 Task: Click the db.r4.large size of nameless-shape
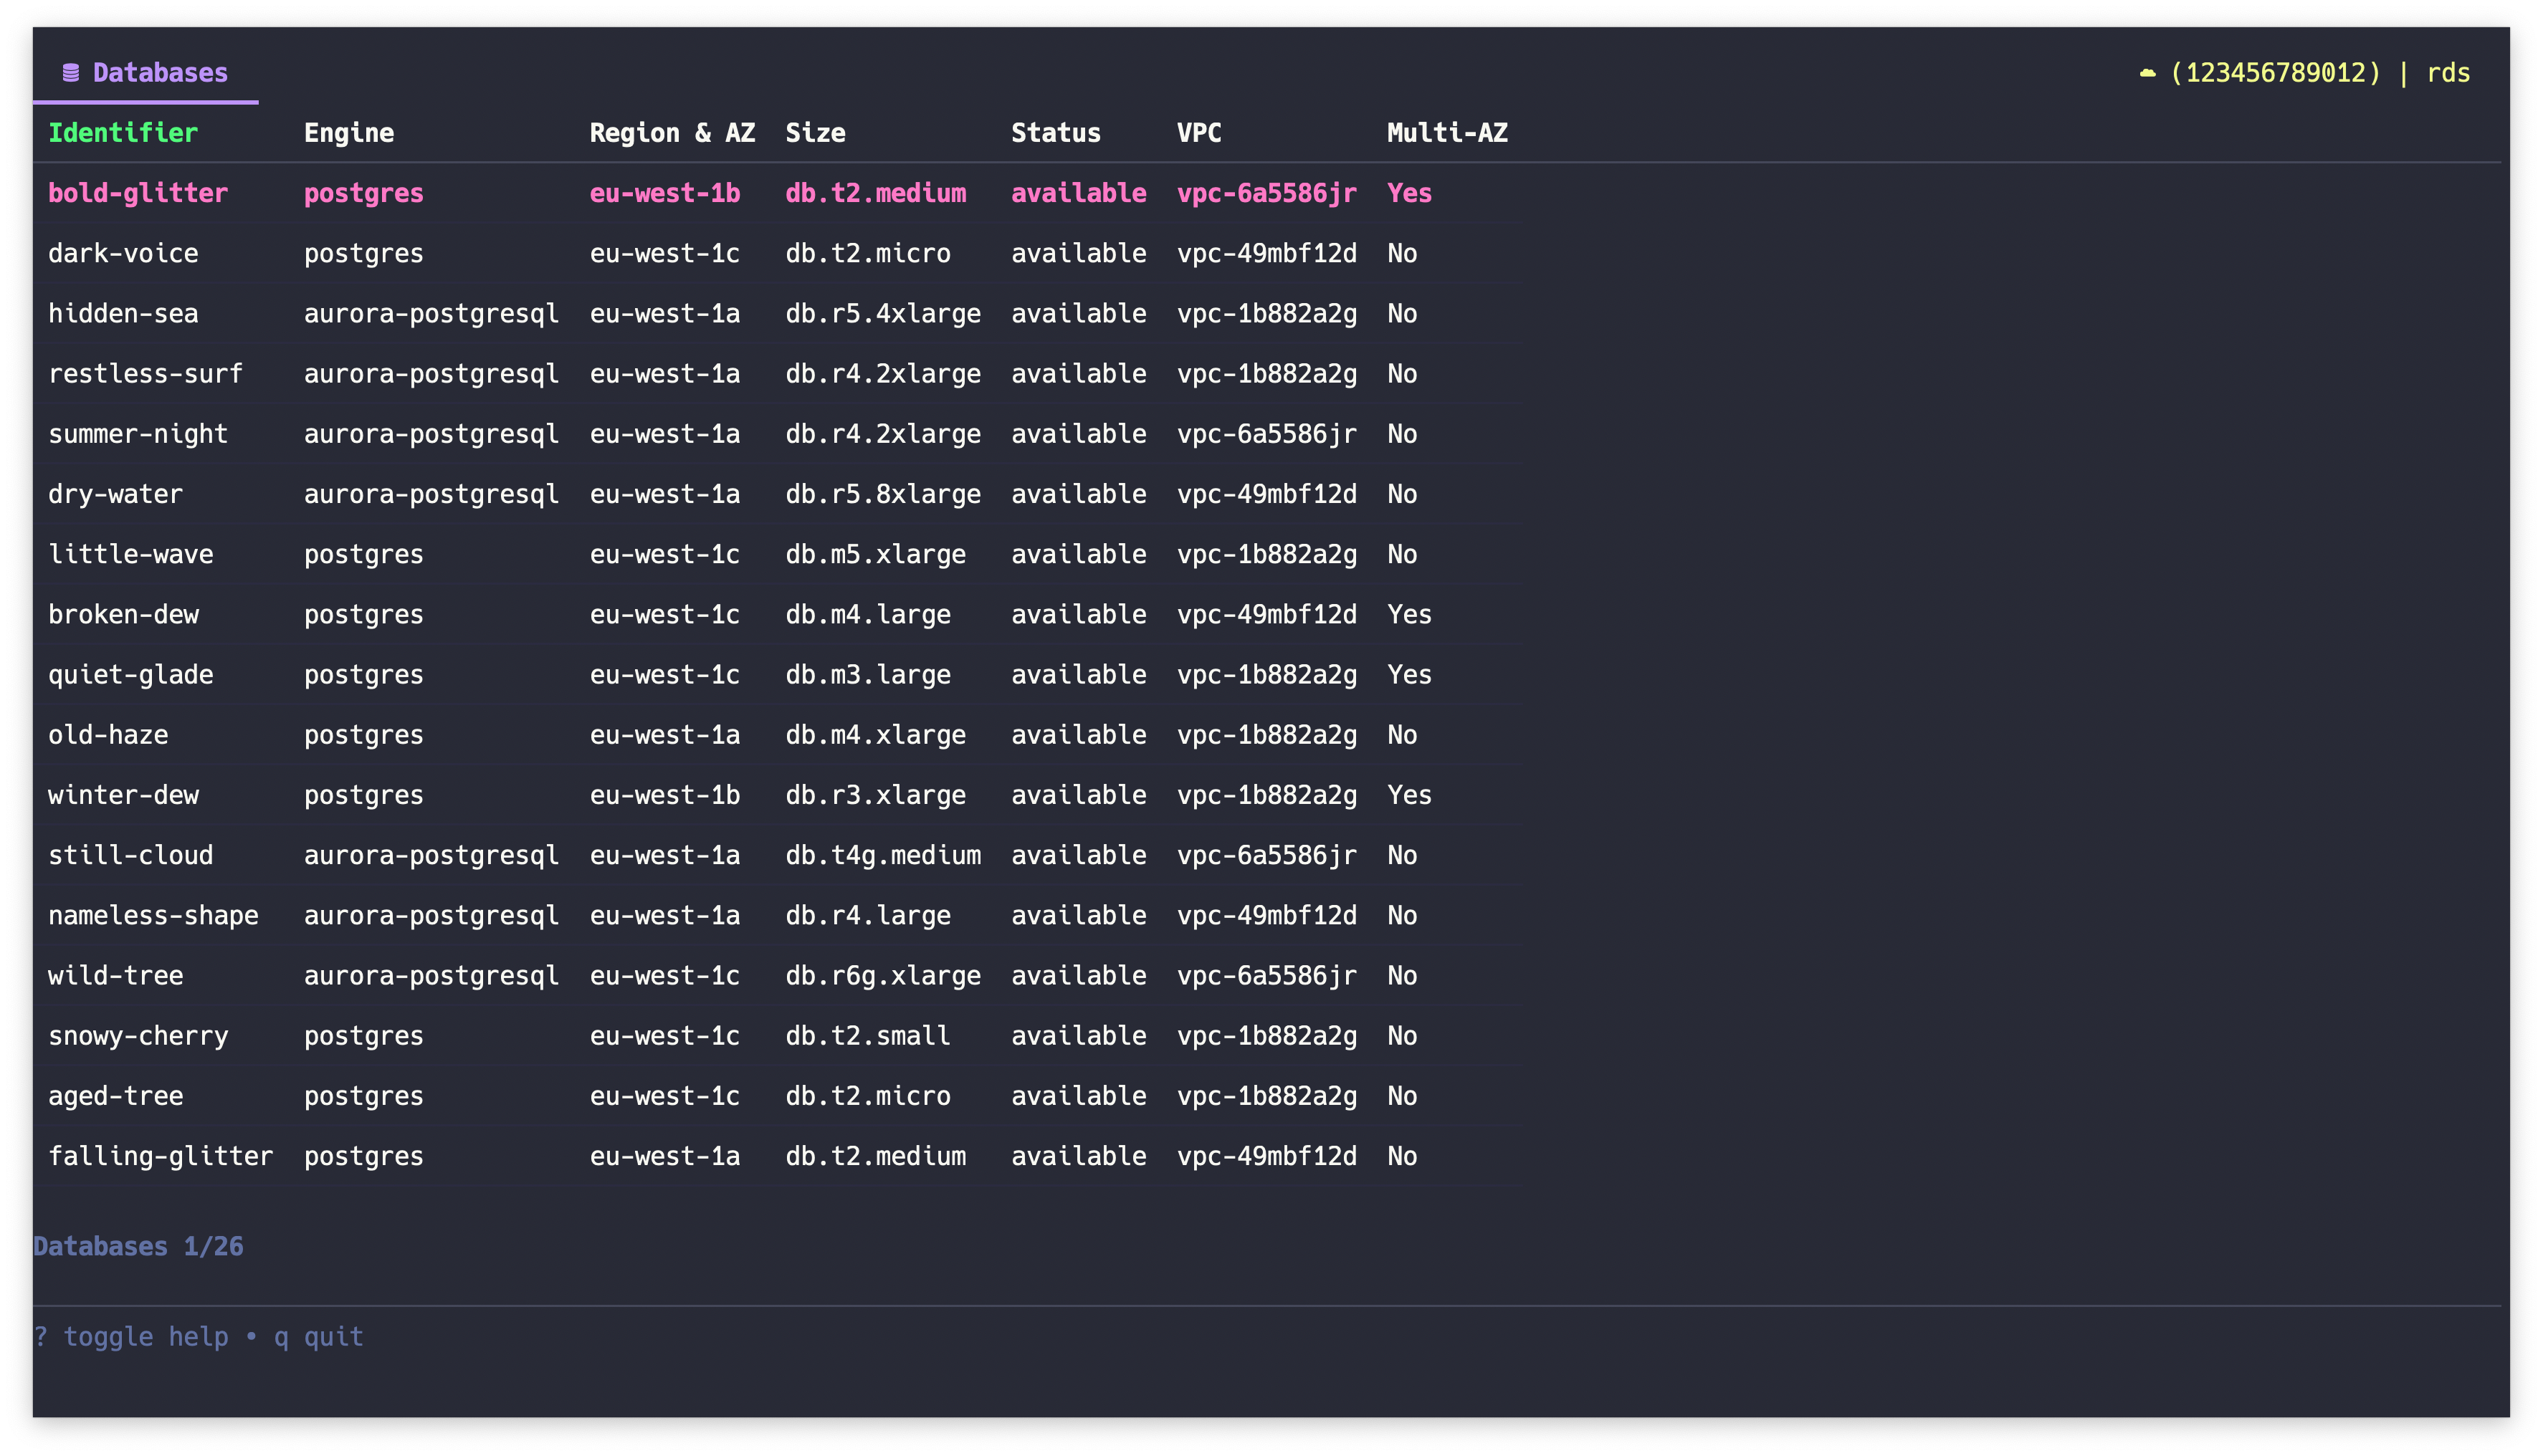[868, 915]
